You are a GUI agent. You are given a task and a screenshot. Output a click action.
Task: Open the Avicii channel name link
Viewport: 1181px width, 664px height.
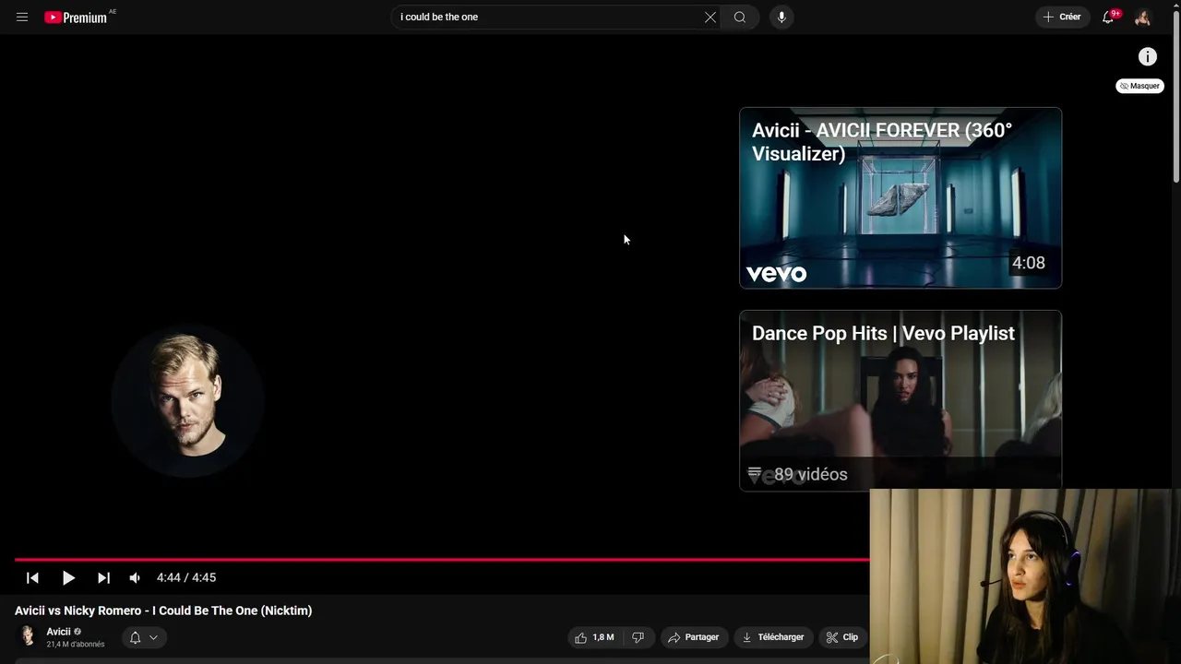pyautogui.click(x=59, y=632)
